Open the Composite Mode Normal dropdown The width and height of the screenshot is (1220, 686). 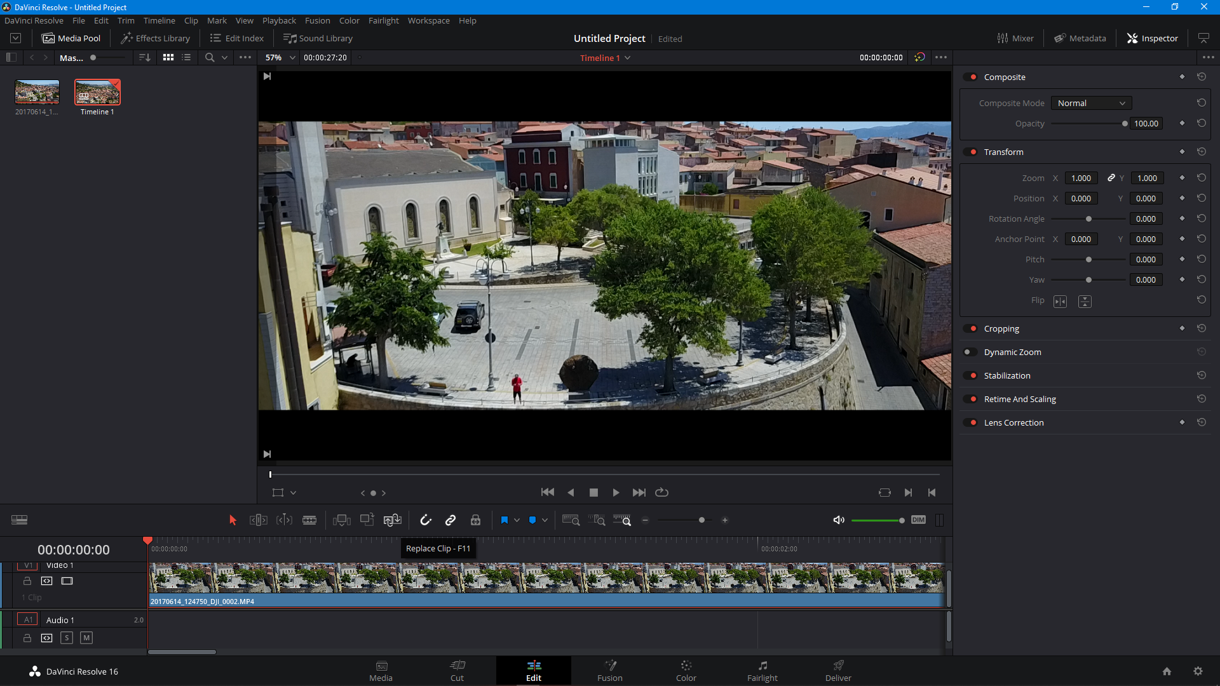click(1091, 103)
